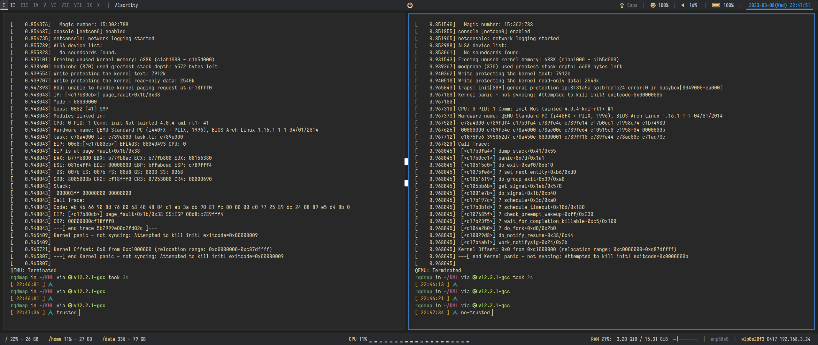
Task: Click 'traps: init[889] general protection' line
Action: pyautogui.click(x=569, y=88)
